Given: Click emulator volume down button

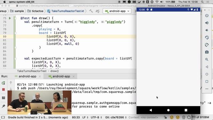Looking at the screenshot, I should 207,30.
